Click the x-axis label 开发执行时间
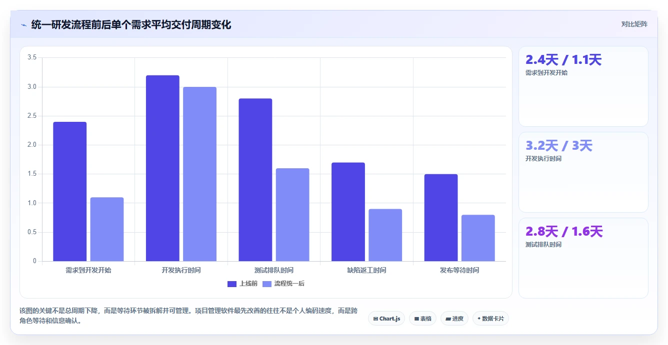668x345 pixels. pyautogui.click(x=181, y=270)
